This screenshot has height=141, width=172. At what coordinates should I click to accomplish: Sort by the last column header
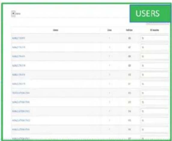155,30
